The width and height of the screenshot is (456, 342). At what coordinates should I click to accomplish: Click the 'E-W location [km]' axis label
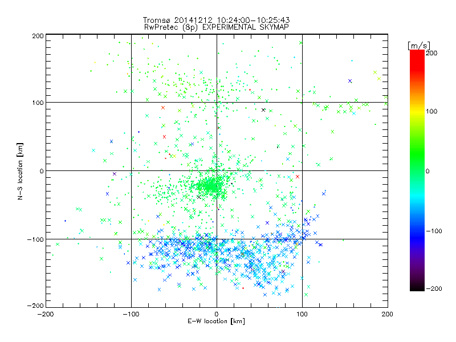click(217, 321)
